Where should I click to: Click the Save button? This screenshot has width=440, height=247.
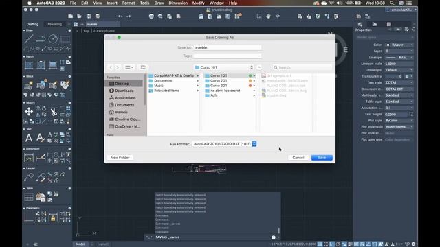pyautogui.click(x=322, y=158)
